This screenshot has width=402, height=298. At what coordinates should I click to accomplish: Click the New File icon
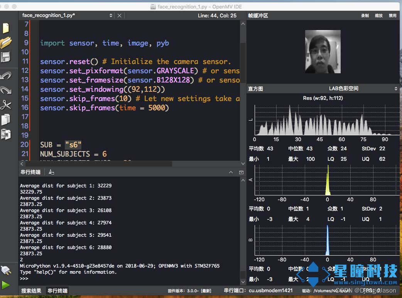click(x=6, y=28)
